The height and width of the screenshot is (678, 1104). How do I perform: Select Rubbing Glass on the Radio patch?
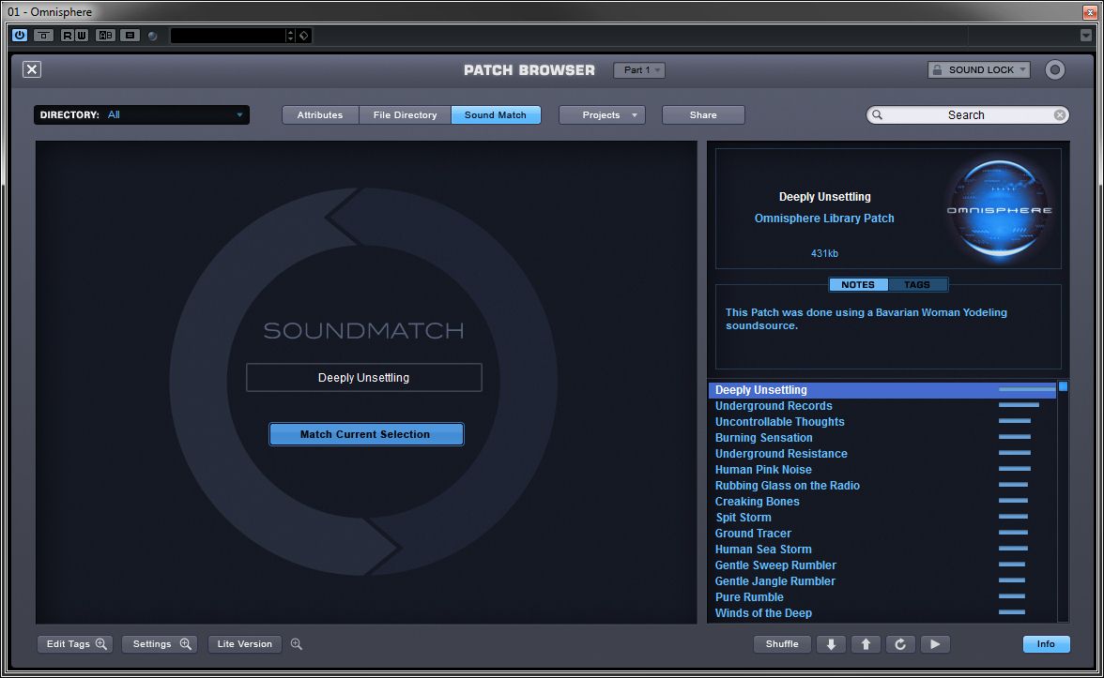click(x=882, y=486)
